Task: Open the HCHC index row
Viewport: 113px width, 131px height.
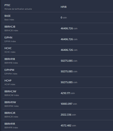Action: (x=58, y=50)
